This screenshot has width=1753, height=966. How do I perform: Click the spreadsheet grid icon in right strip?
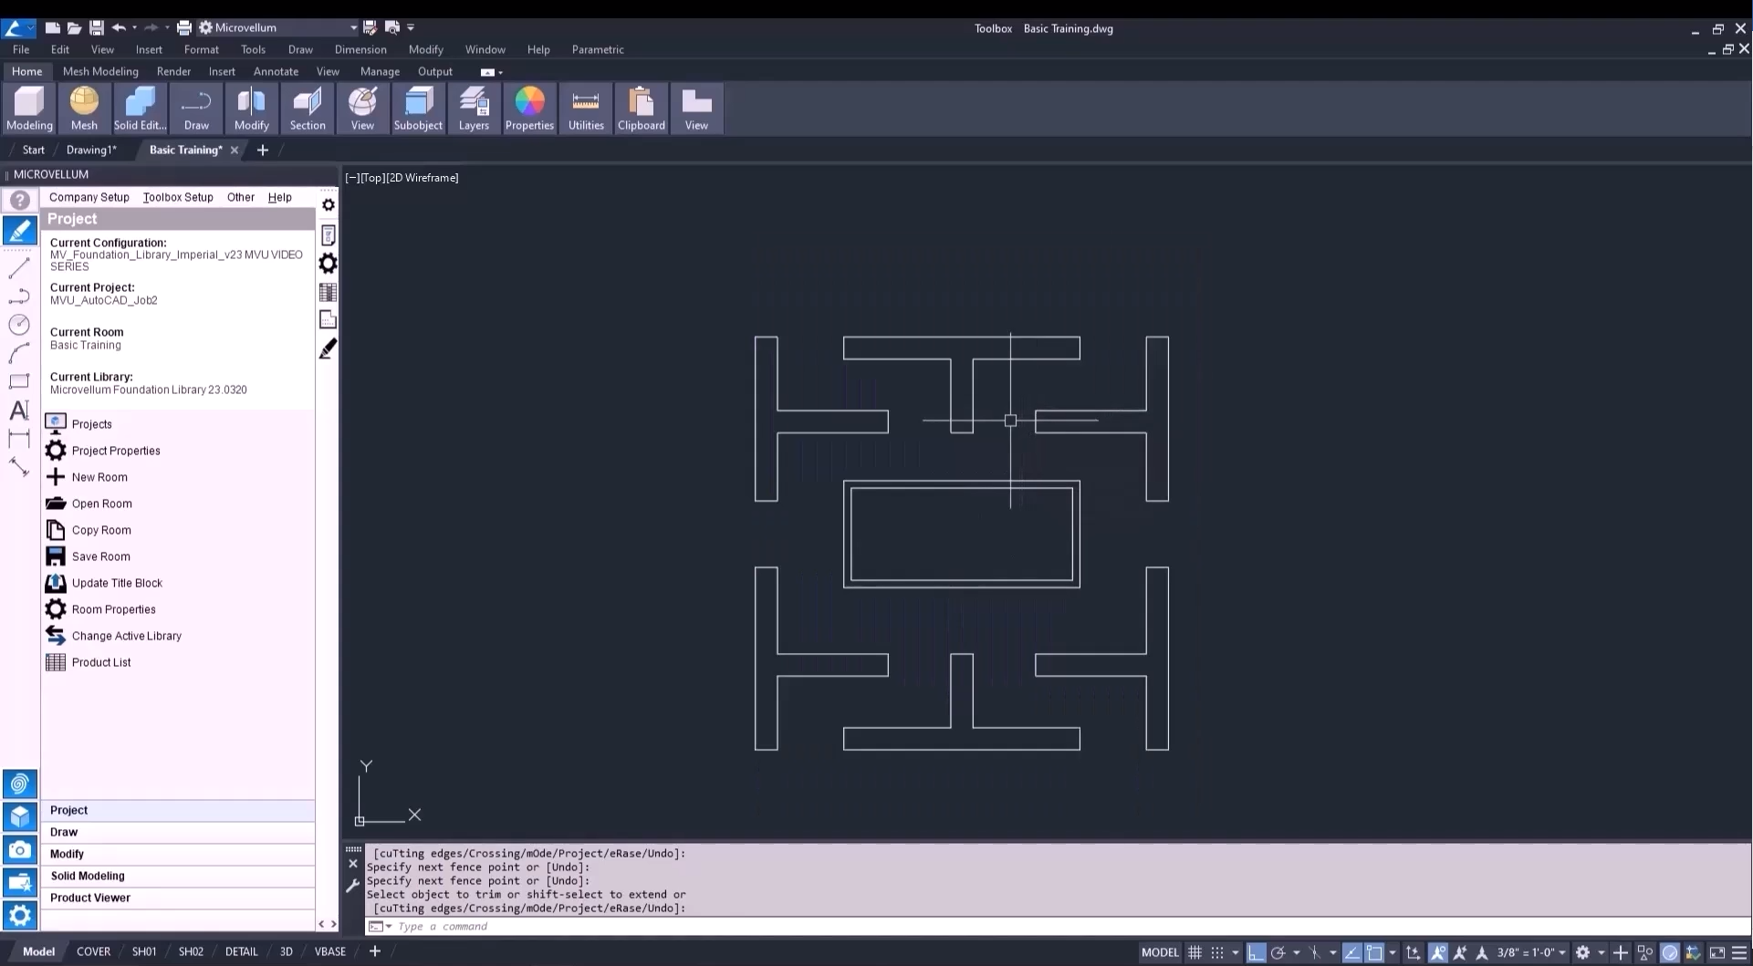click(329, 292)
